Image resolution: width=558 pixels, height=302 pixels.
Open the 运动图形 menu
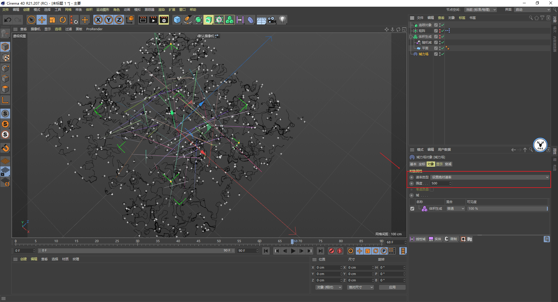pos(103,10)
